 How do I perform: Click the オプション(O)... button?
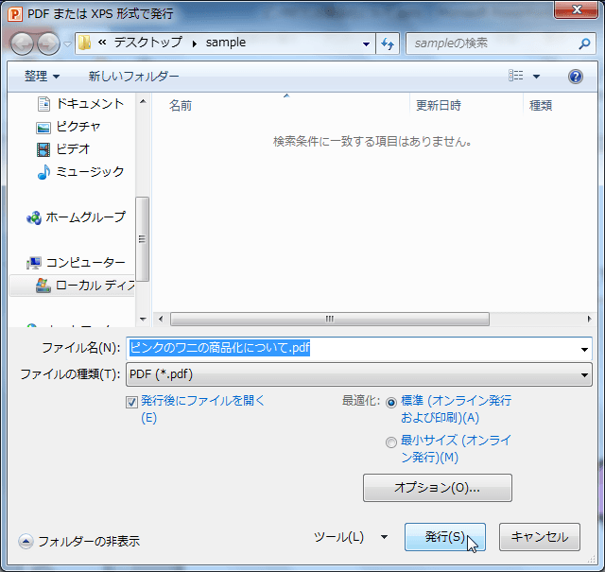tap(438, 488)
